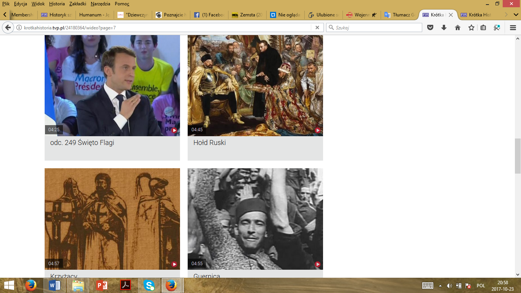
Task: Click the Guernica black-and-white thumbnail
Action: pyautogui.click(x=255, y=219)
